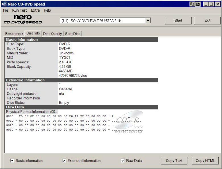Click the Manufacturer value unknown
This screenshot has height=169, width=222.
[67, 53]
